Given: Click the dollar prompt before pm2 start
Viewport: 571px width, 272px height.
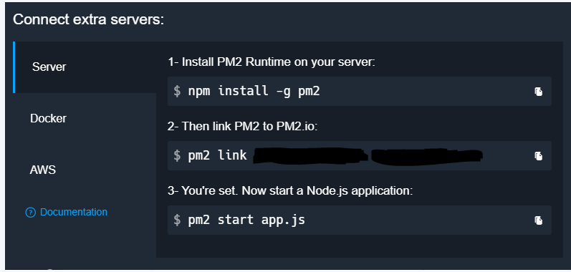Looking at the screenshot, I should 177,220.
